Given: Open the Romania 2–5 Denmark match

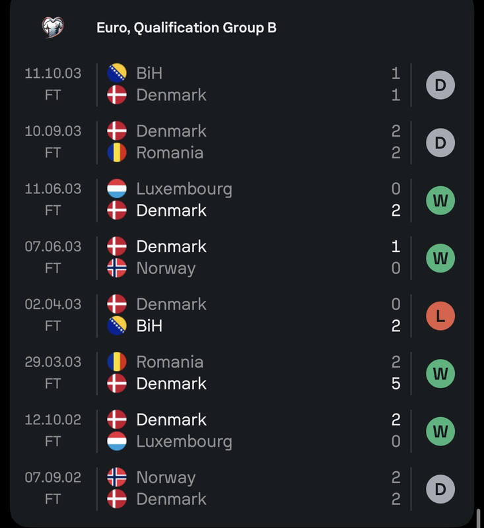Looking at the screenshot, I should point(251,373).
